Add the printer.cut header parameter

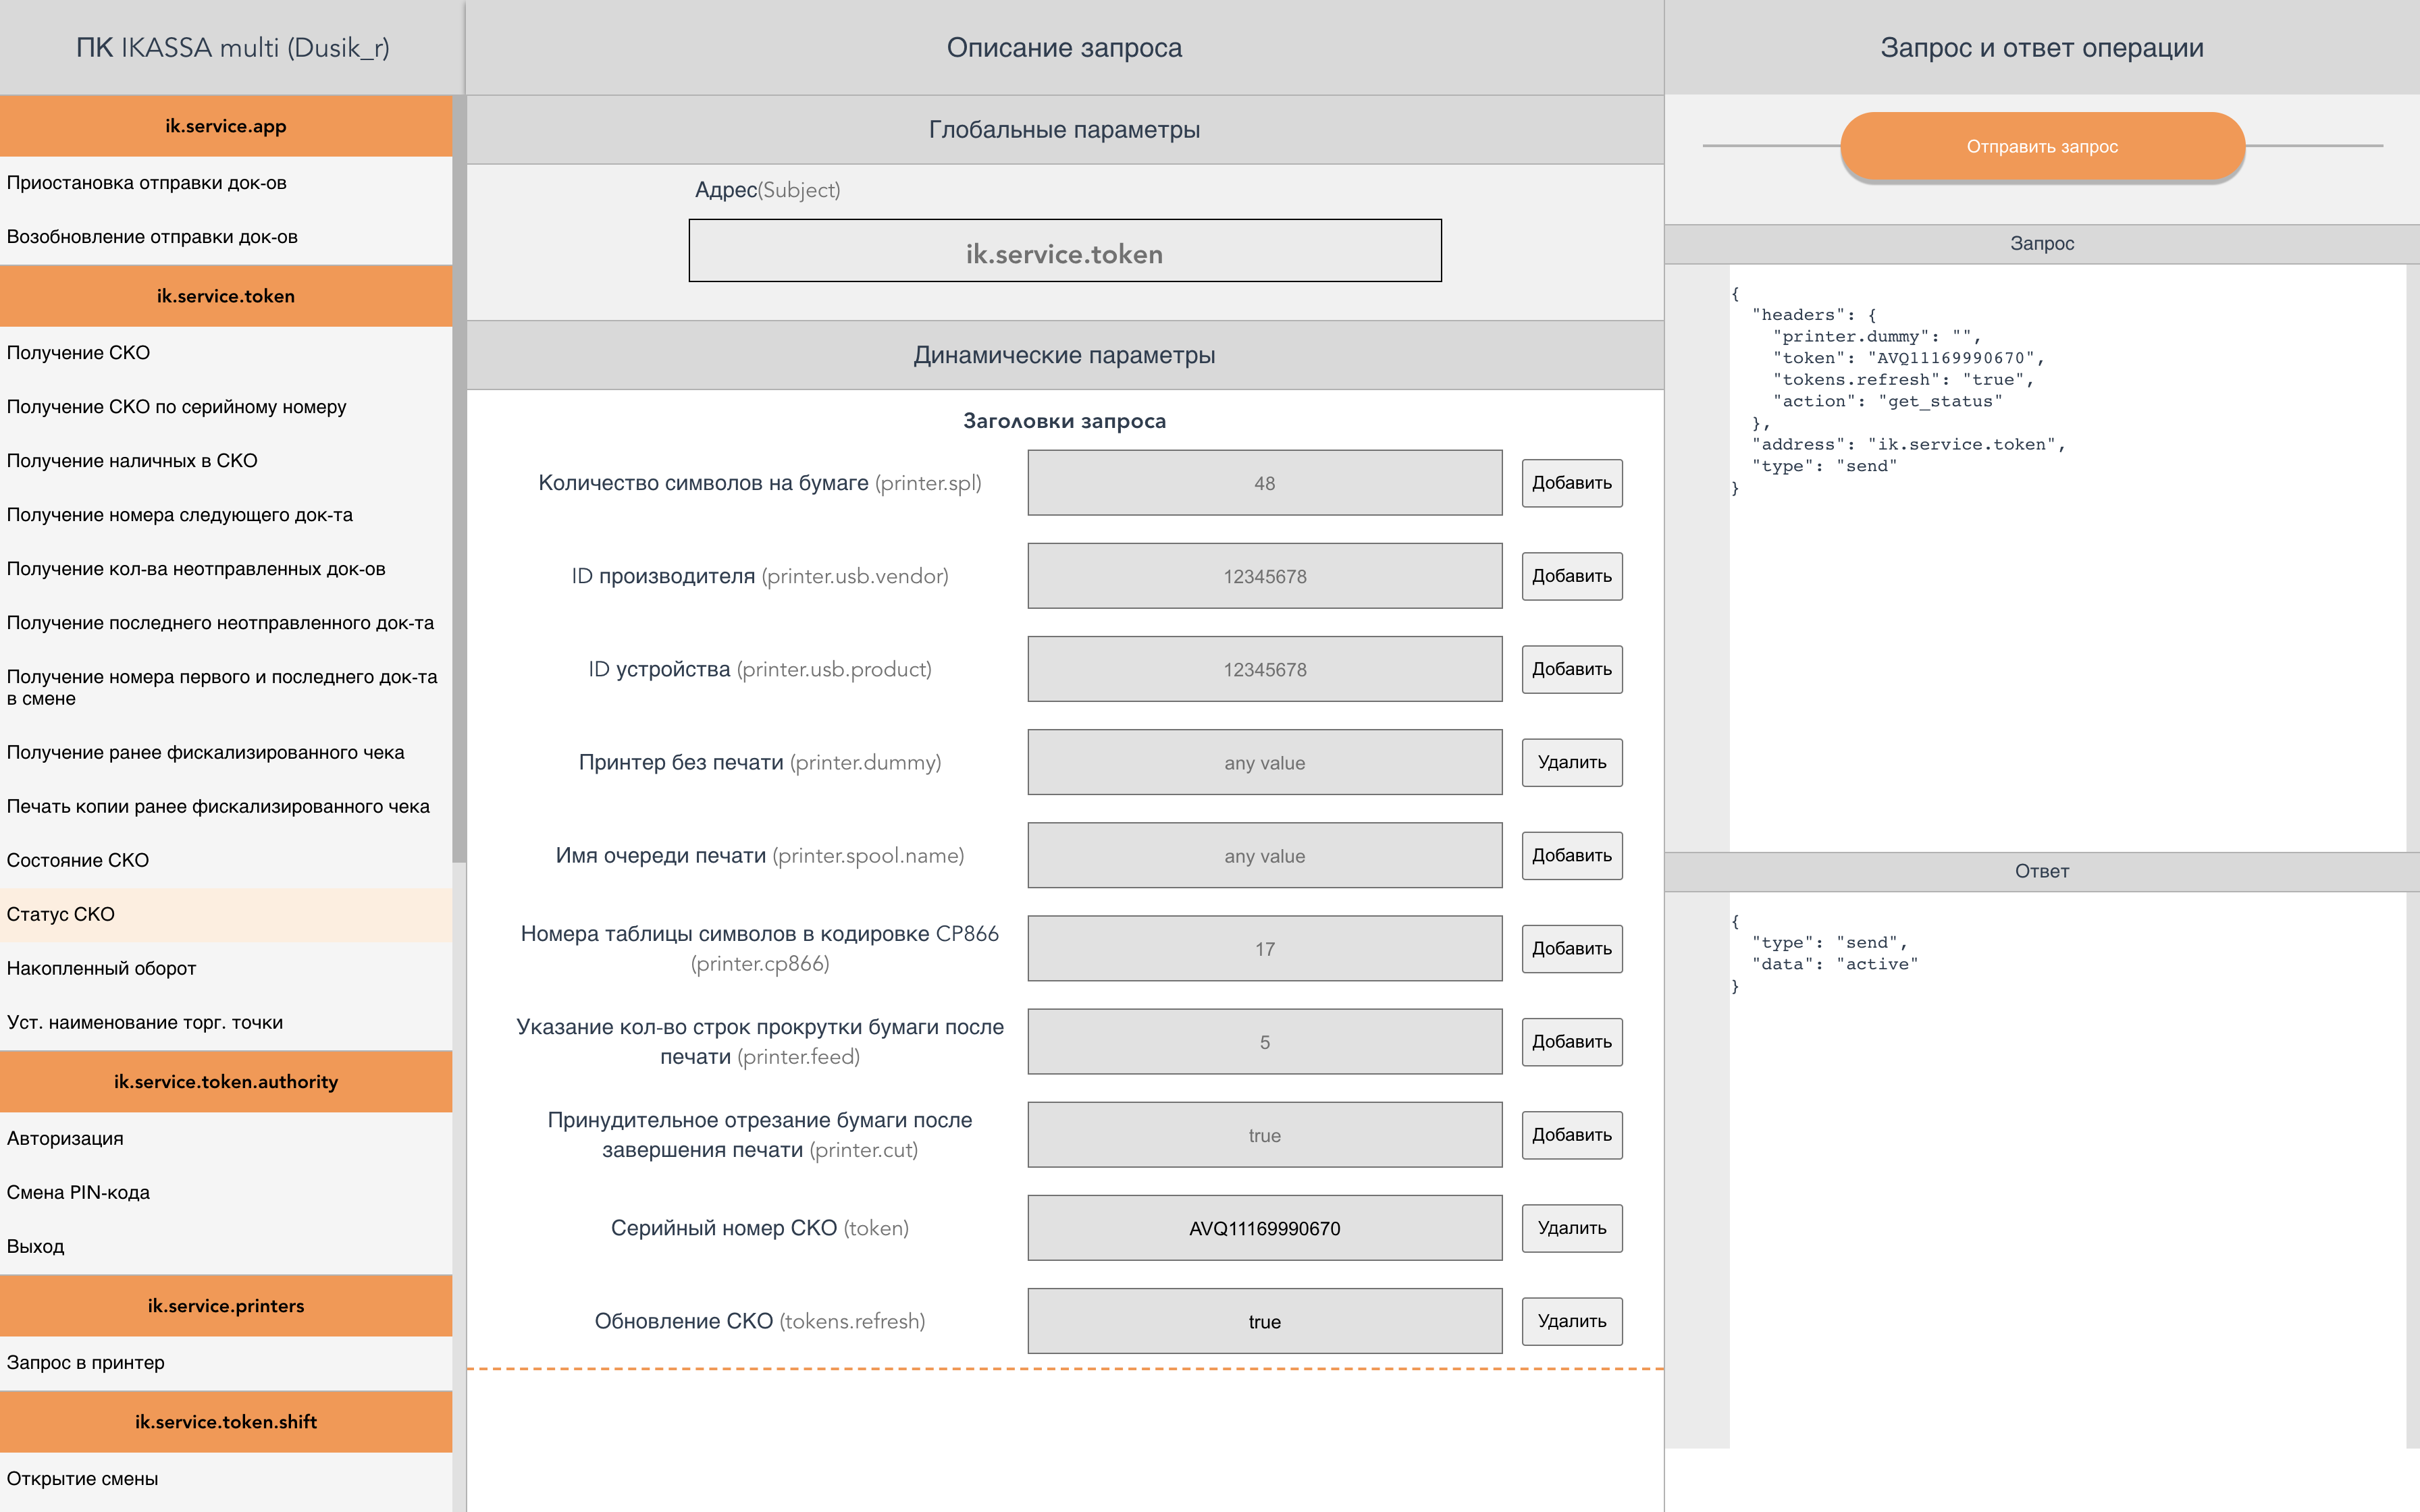tap(1571, 1135)
